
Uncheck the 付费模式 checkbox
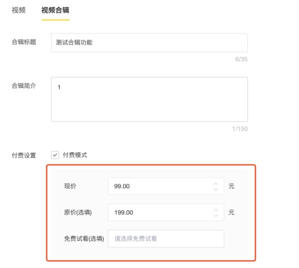point(55,155)
